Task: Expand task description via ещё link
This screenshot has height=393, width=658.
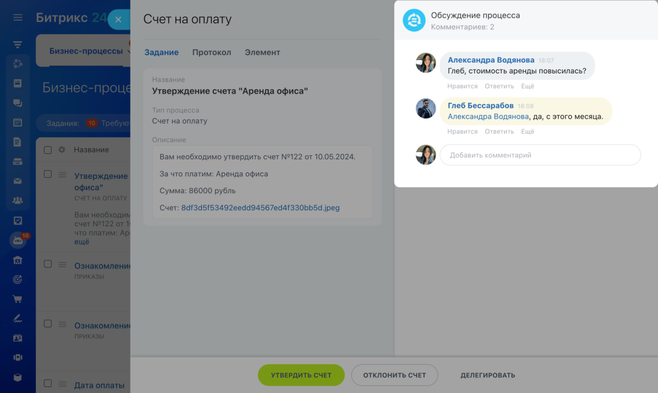Action: (x=82, y=241)
